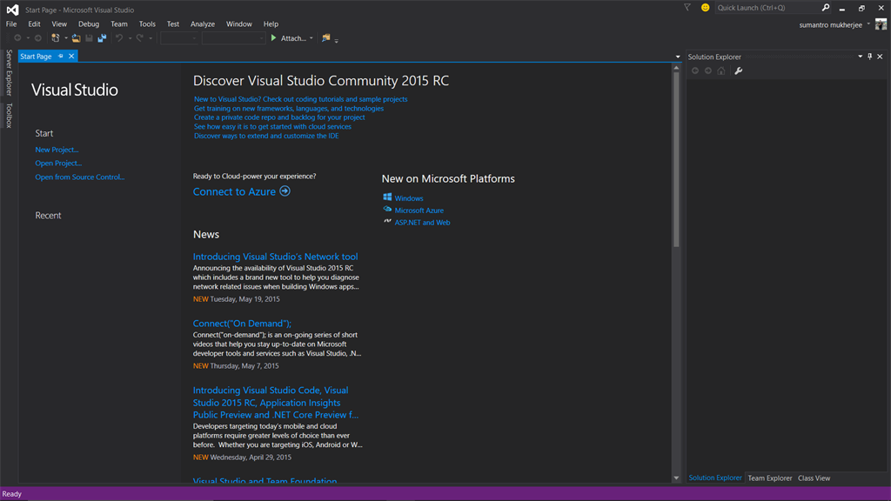Viewport: 891px width, 501px height.
Task: Click the Open File folder icon in toolbar
Action: click(76, 38)
